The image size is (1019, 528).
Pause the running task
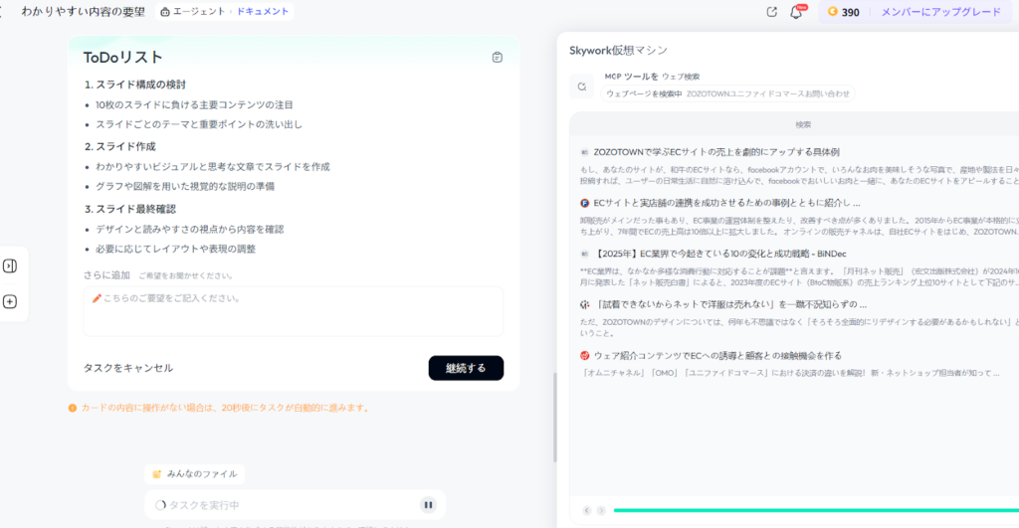point(428,505)
